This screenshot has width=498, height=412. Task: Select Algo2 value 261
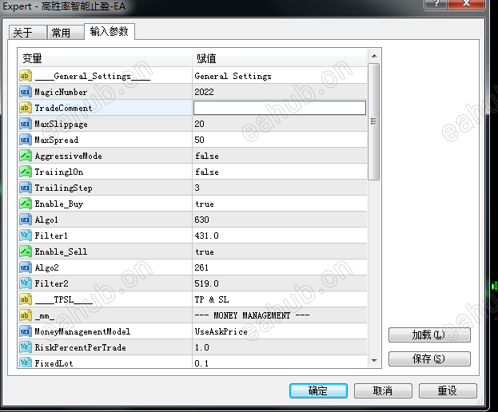pyautogui.click(x=280, y=267)
